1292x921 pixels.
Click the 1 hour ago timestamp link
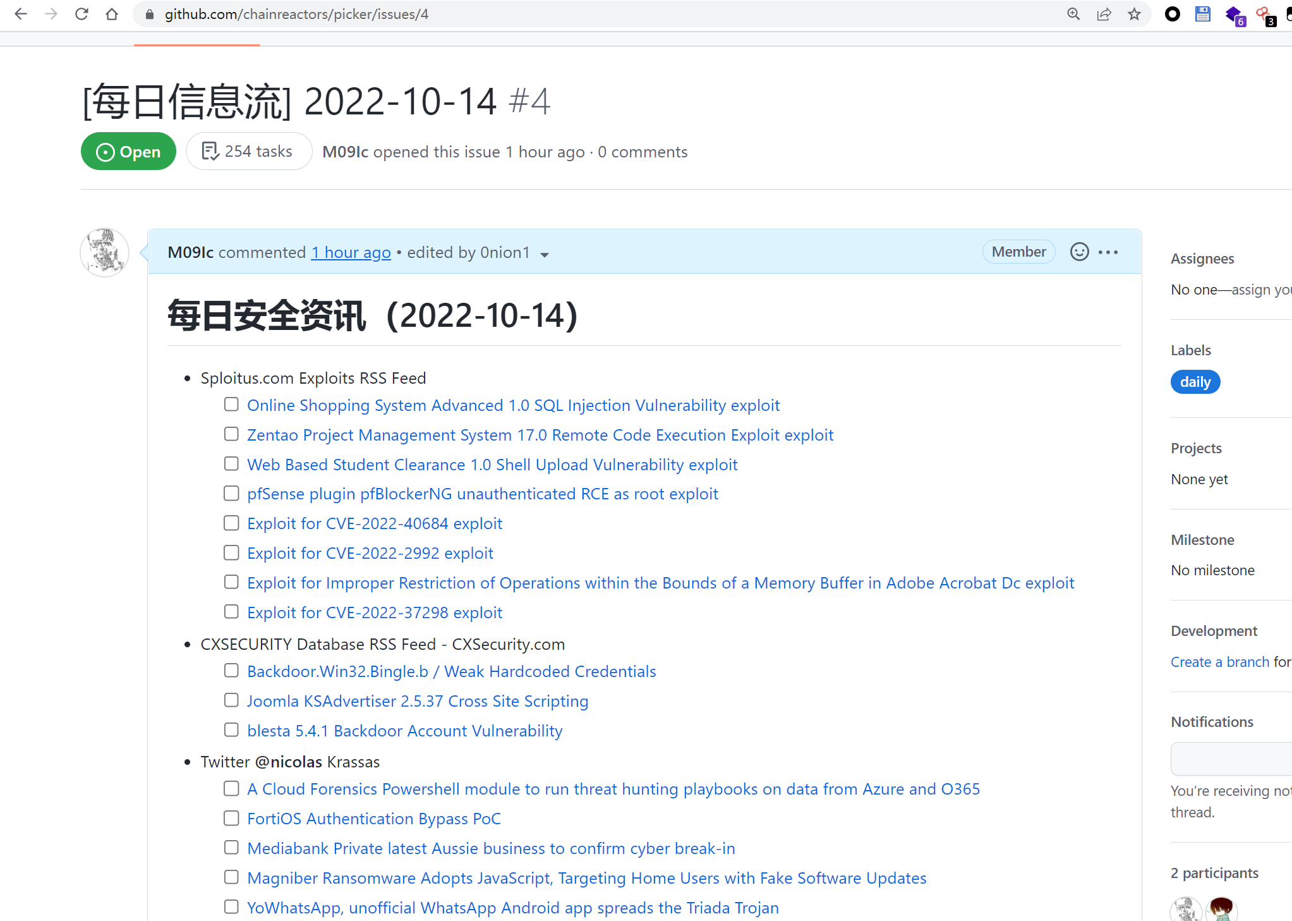(351, 252)
